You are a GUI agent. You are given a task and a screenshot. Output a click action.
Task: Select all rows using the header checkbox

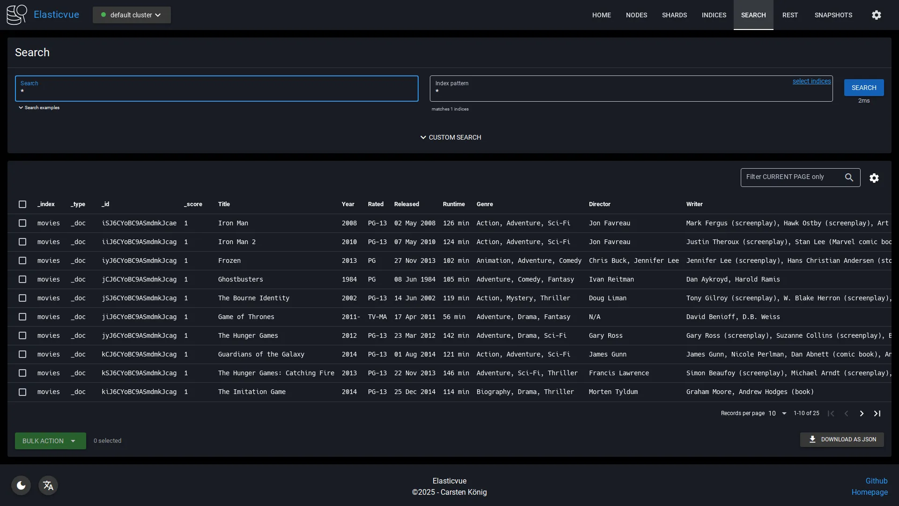22,204
